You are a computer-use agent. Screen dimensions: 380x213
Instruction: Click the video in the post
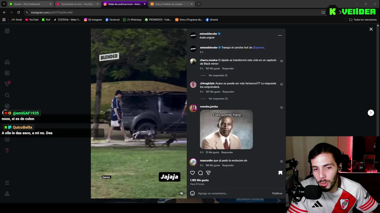[139, 113]
